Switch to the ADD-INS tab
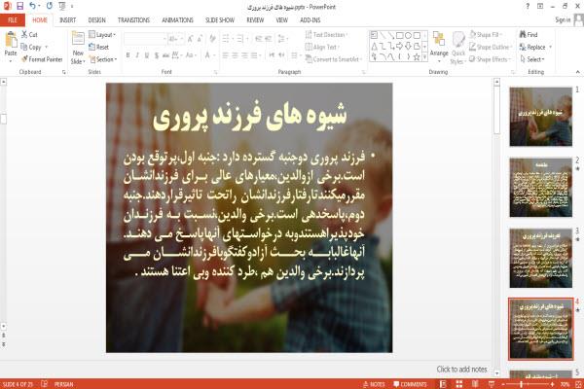Screen dimensions: 584x389 (310, 20)
